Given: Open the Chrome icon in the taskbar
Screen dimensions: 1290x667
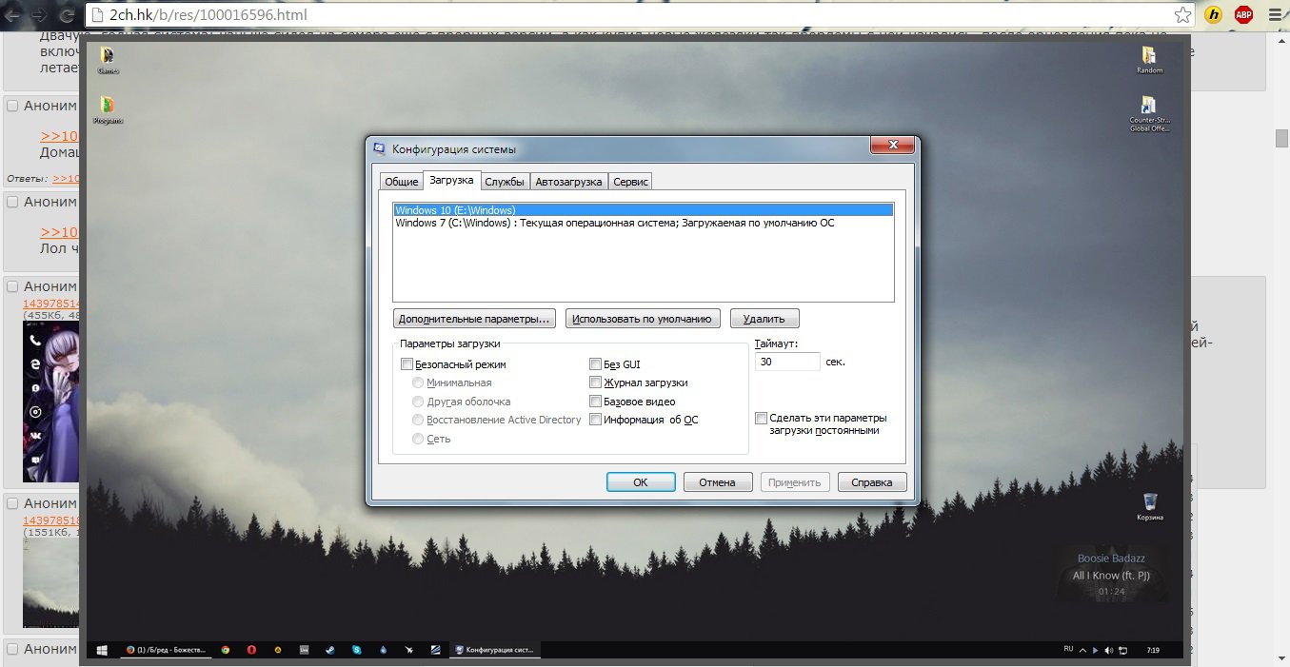Looking at the screenshot, I should (x=225, y=651).
